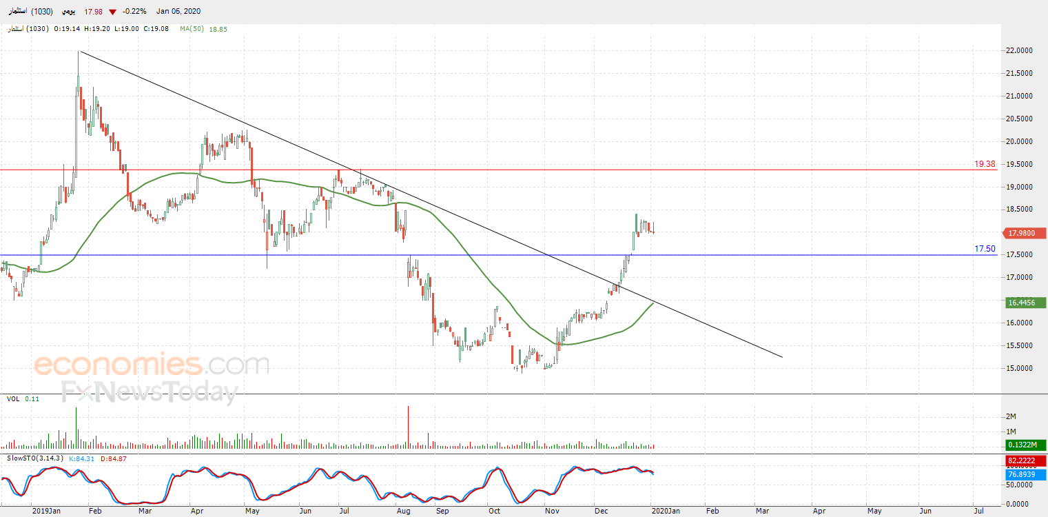Viewport: 1048px width, 517px height.
Task: Select the MA(50) indicator label
Action: click(192, 29)
